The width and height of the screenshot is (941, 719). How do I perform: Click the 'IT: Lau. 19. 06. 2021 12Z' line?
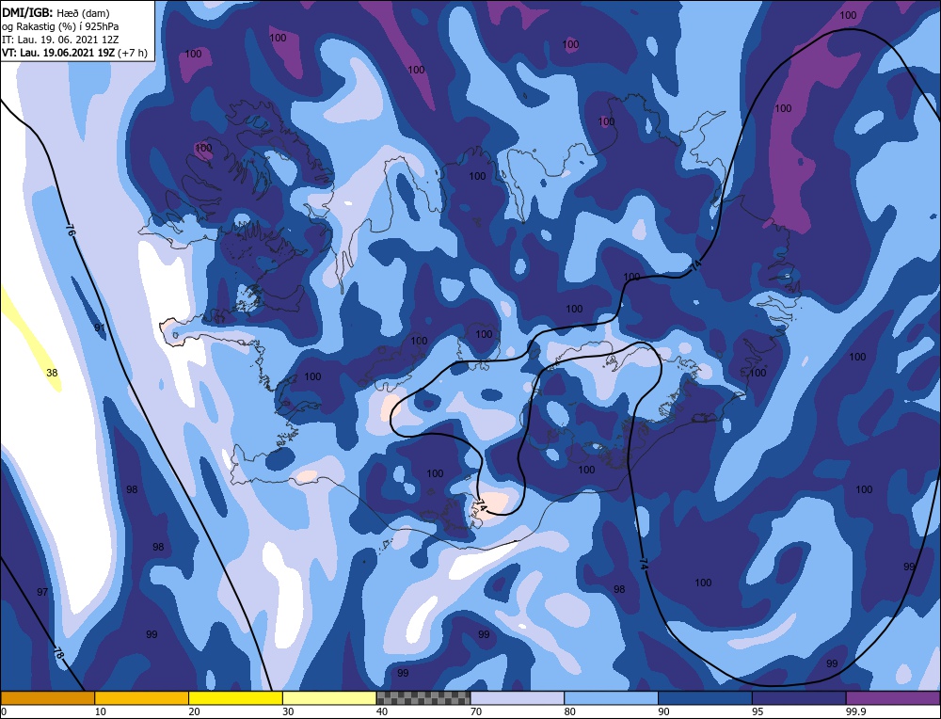(62, 40)
